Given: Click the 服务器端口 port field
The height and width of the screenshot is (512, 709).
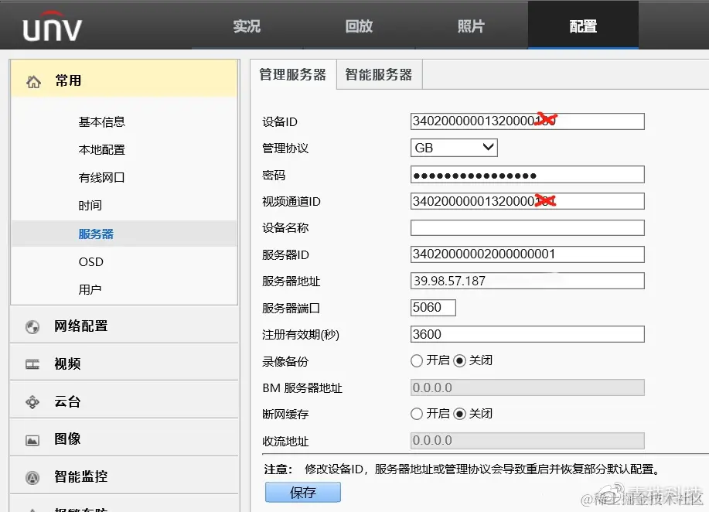Looking at the screenshot, I should [x=432, y=307].
